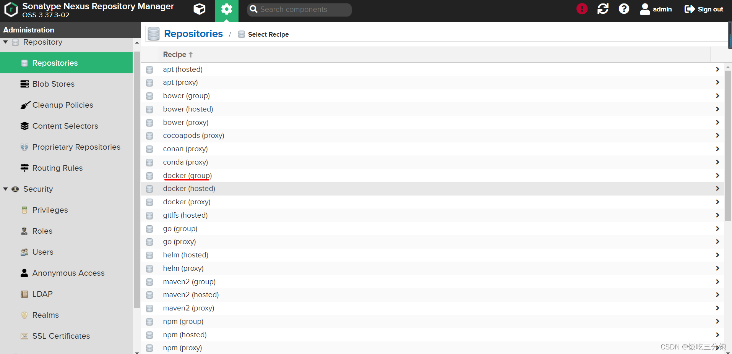Click the Nexus logo hexagon
Viewport: 732px width, 354px height.
(11, 10)
